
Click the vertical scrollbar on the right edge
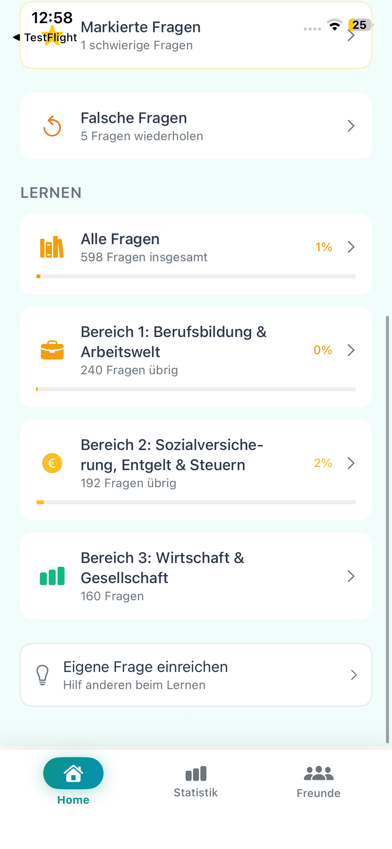tap(387, 530)
